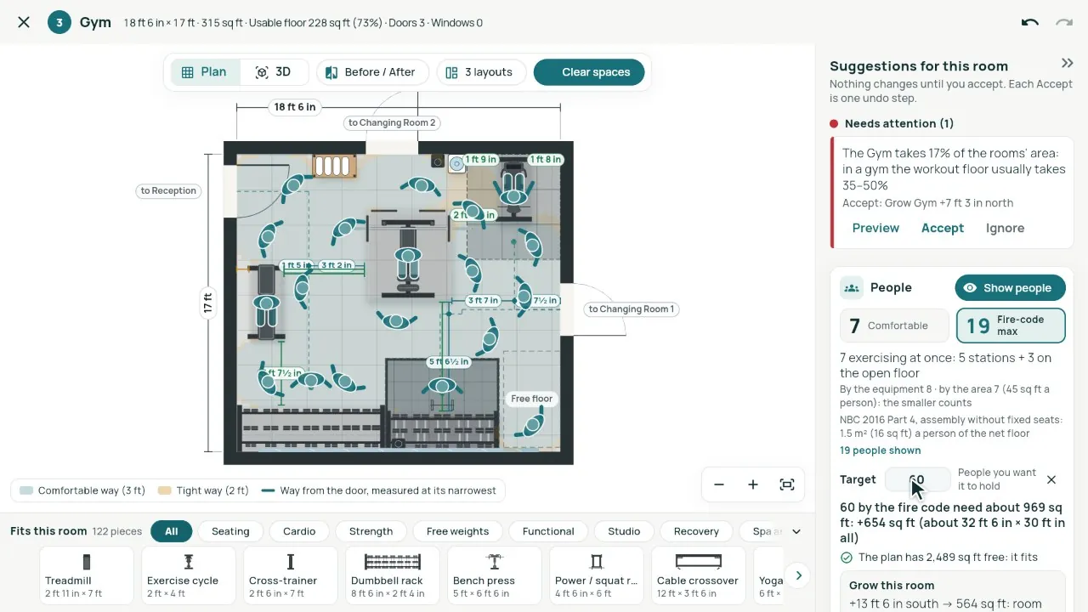Viewport: 1088px width, 612px height.
Task: Pick the Cable crossover piece card
Action: tap(699, 575)
